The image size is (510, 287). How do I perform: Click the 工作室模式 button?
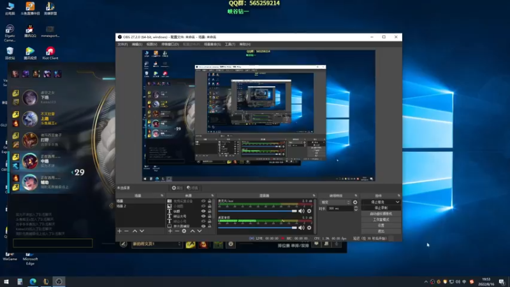(381, 219)
